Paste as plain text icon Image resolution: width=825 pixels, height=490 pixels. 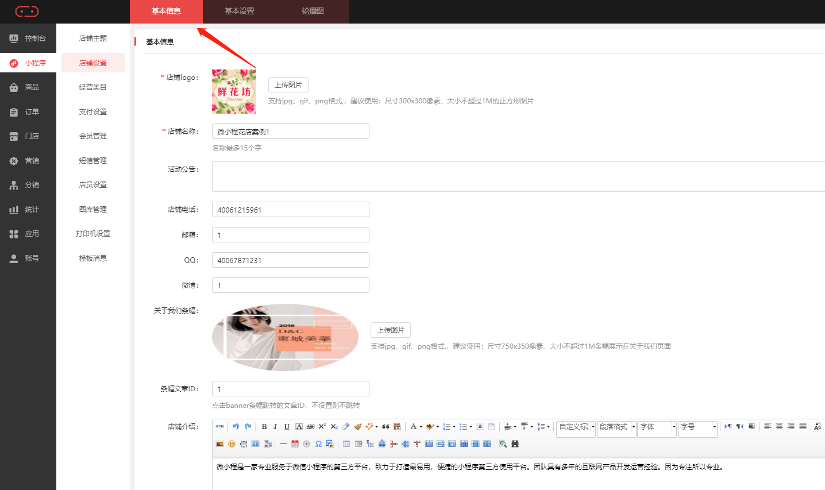click(x=397, y=427)
